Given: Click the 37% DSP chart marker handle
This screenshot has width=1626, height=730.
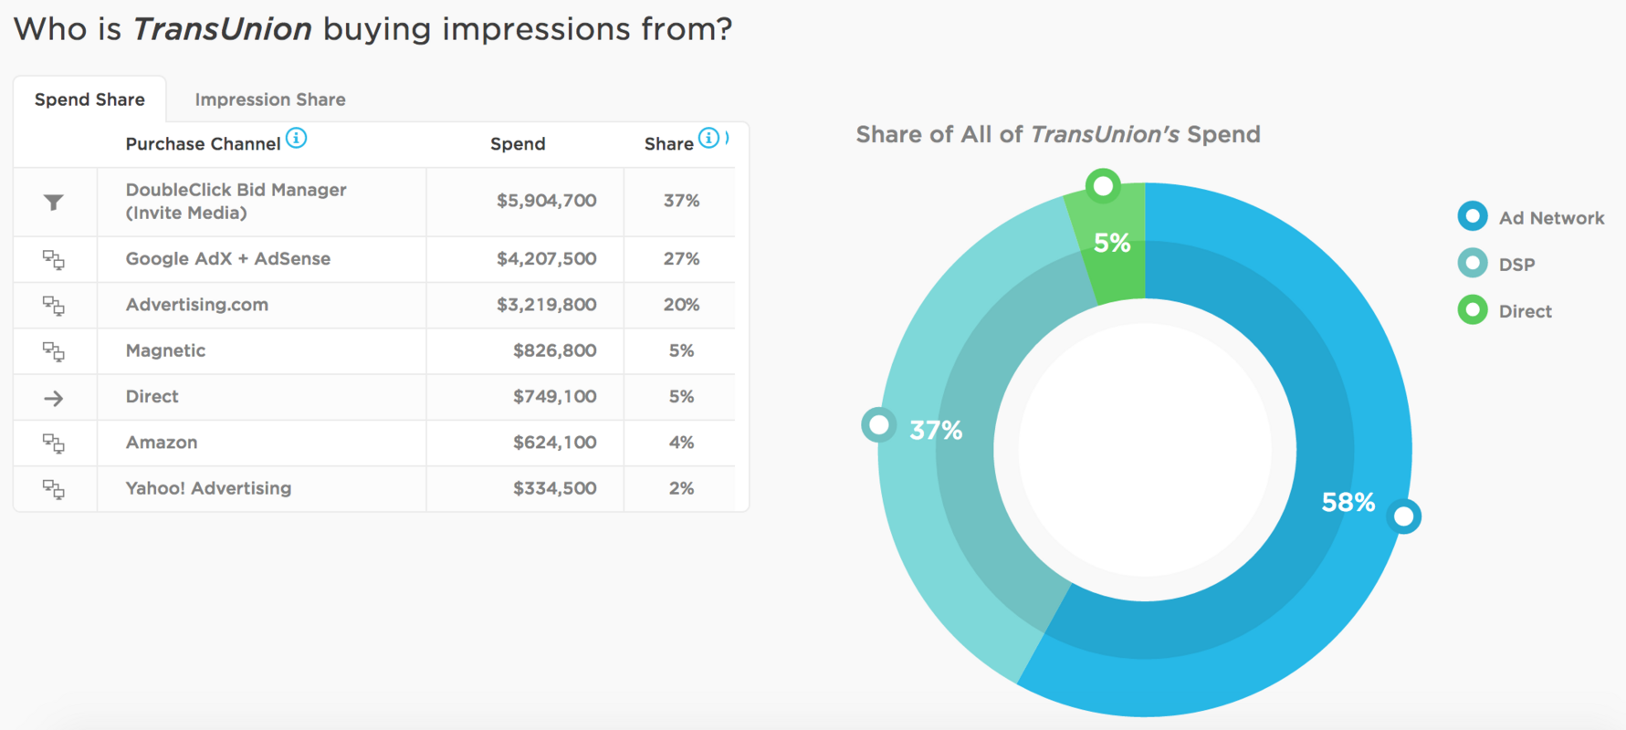Looking at the screenshot, I should click(x=879, y=424).
